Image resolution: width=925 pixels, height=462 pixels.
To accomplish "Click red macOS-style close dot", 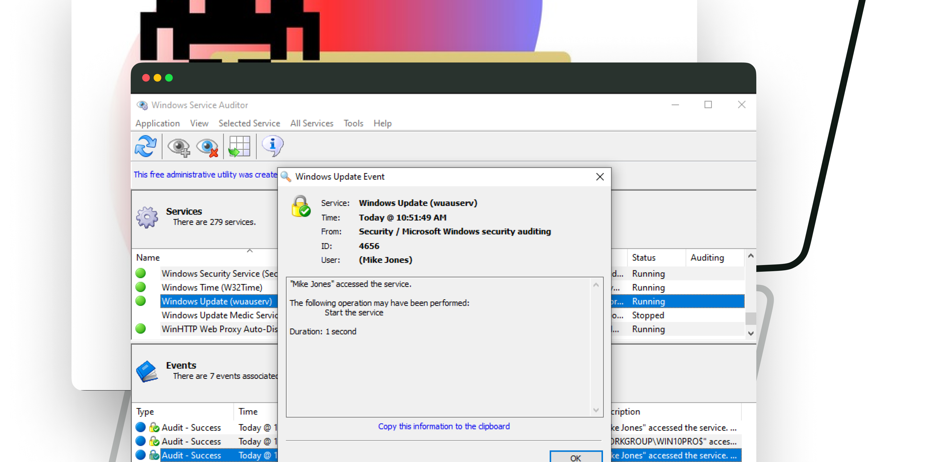I will coord(146,78).
